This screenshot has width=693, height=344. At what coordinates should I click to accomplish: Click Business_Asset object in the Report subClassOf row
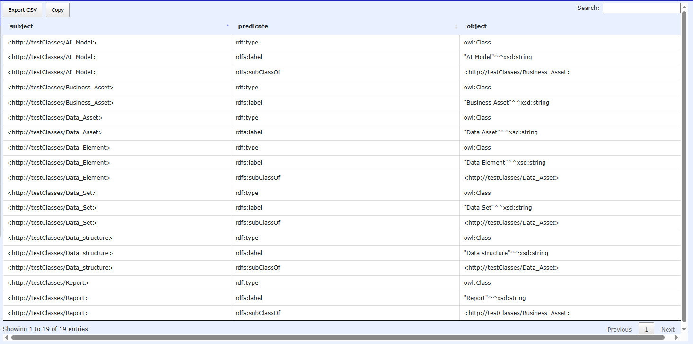517,313
